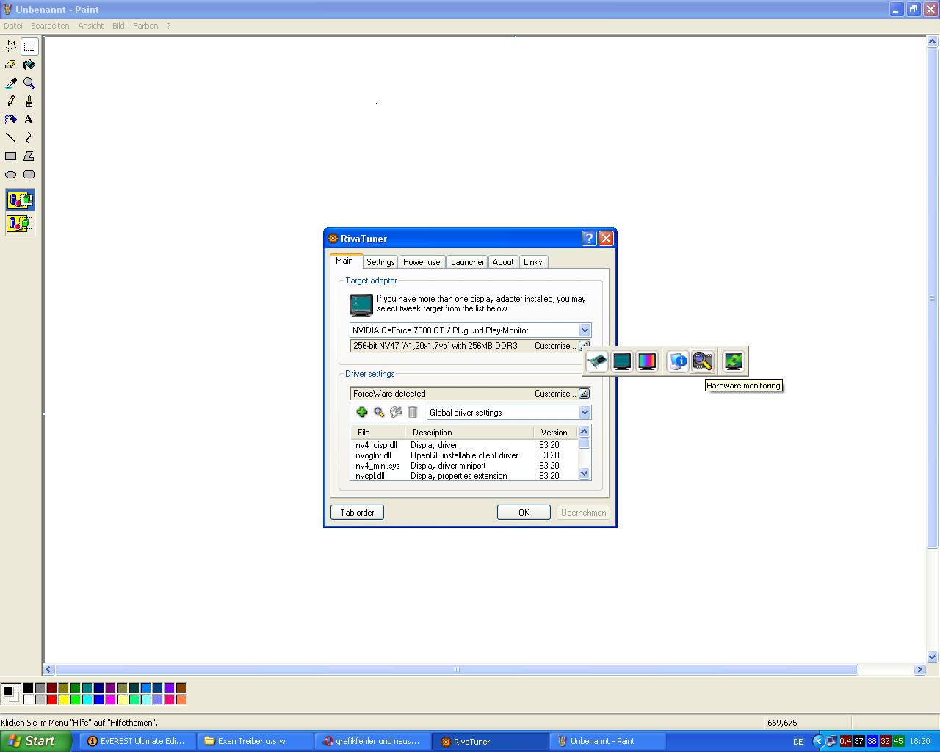Viewport: 940px width, 752px height.
Task: Select the Airbrush spray tool
Action: 11,120
